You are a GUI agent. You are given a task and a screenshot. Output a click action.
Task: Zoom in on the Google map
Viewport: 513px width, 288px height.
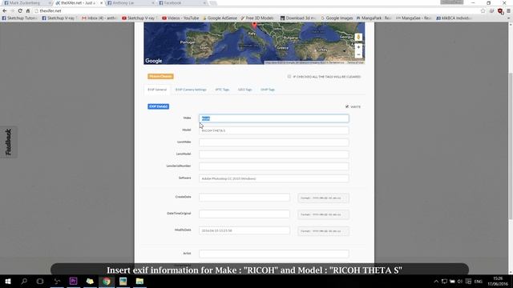click(358, 47)
